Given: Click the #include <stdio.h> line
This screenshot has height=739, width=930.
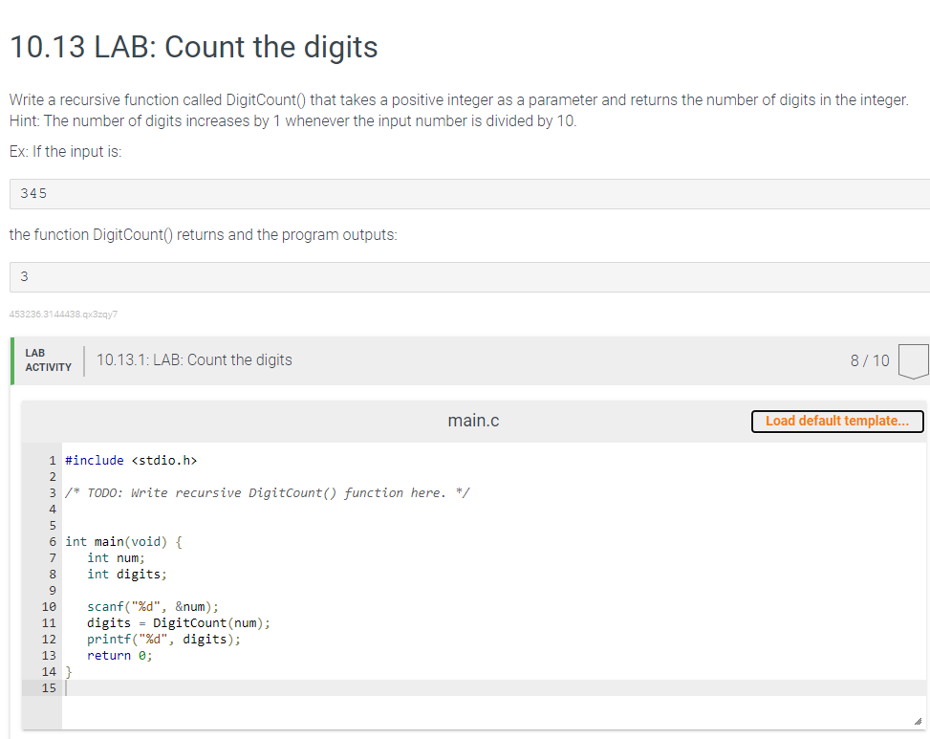Looking at the screenshot, I should coord(131,460).
